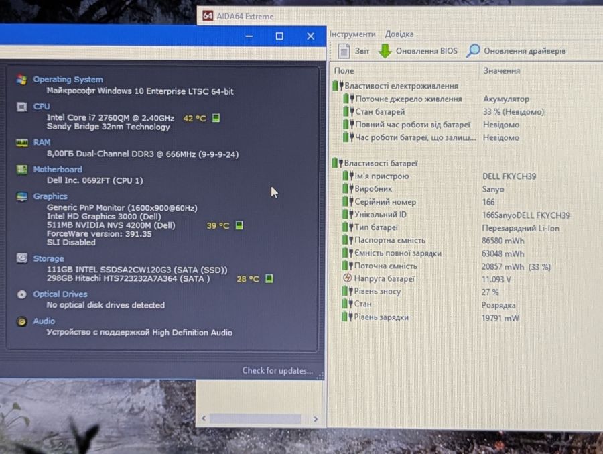Click the icon beside Виробник row
The height and width of the screenshot is (454, 603).
[x=348, y=188]
